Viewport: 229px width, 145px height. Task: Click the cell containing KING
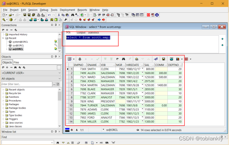coord(93,101)
